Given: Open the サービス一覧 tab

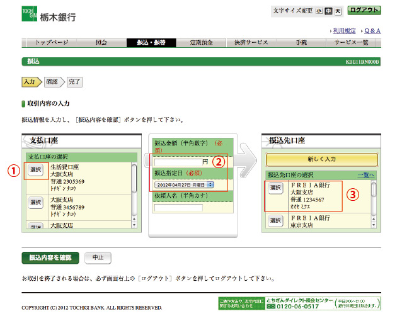Looking at the screenshot, I should (355, 43).
